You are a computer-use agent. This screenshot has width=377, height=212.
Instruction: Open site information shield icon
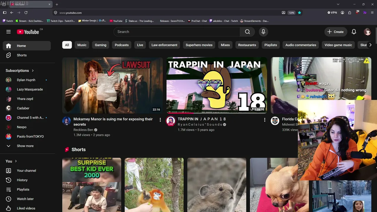(x=55, y=13)
